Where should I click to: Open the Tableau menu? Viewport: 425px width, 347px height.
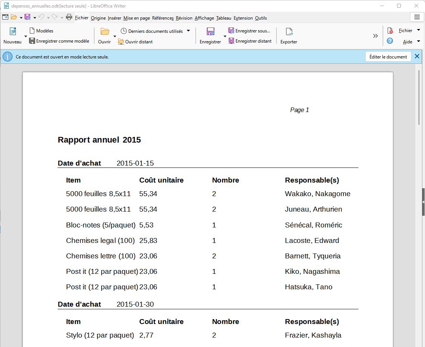coord(223,18)
